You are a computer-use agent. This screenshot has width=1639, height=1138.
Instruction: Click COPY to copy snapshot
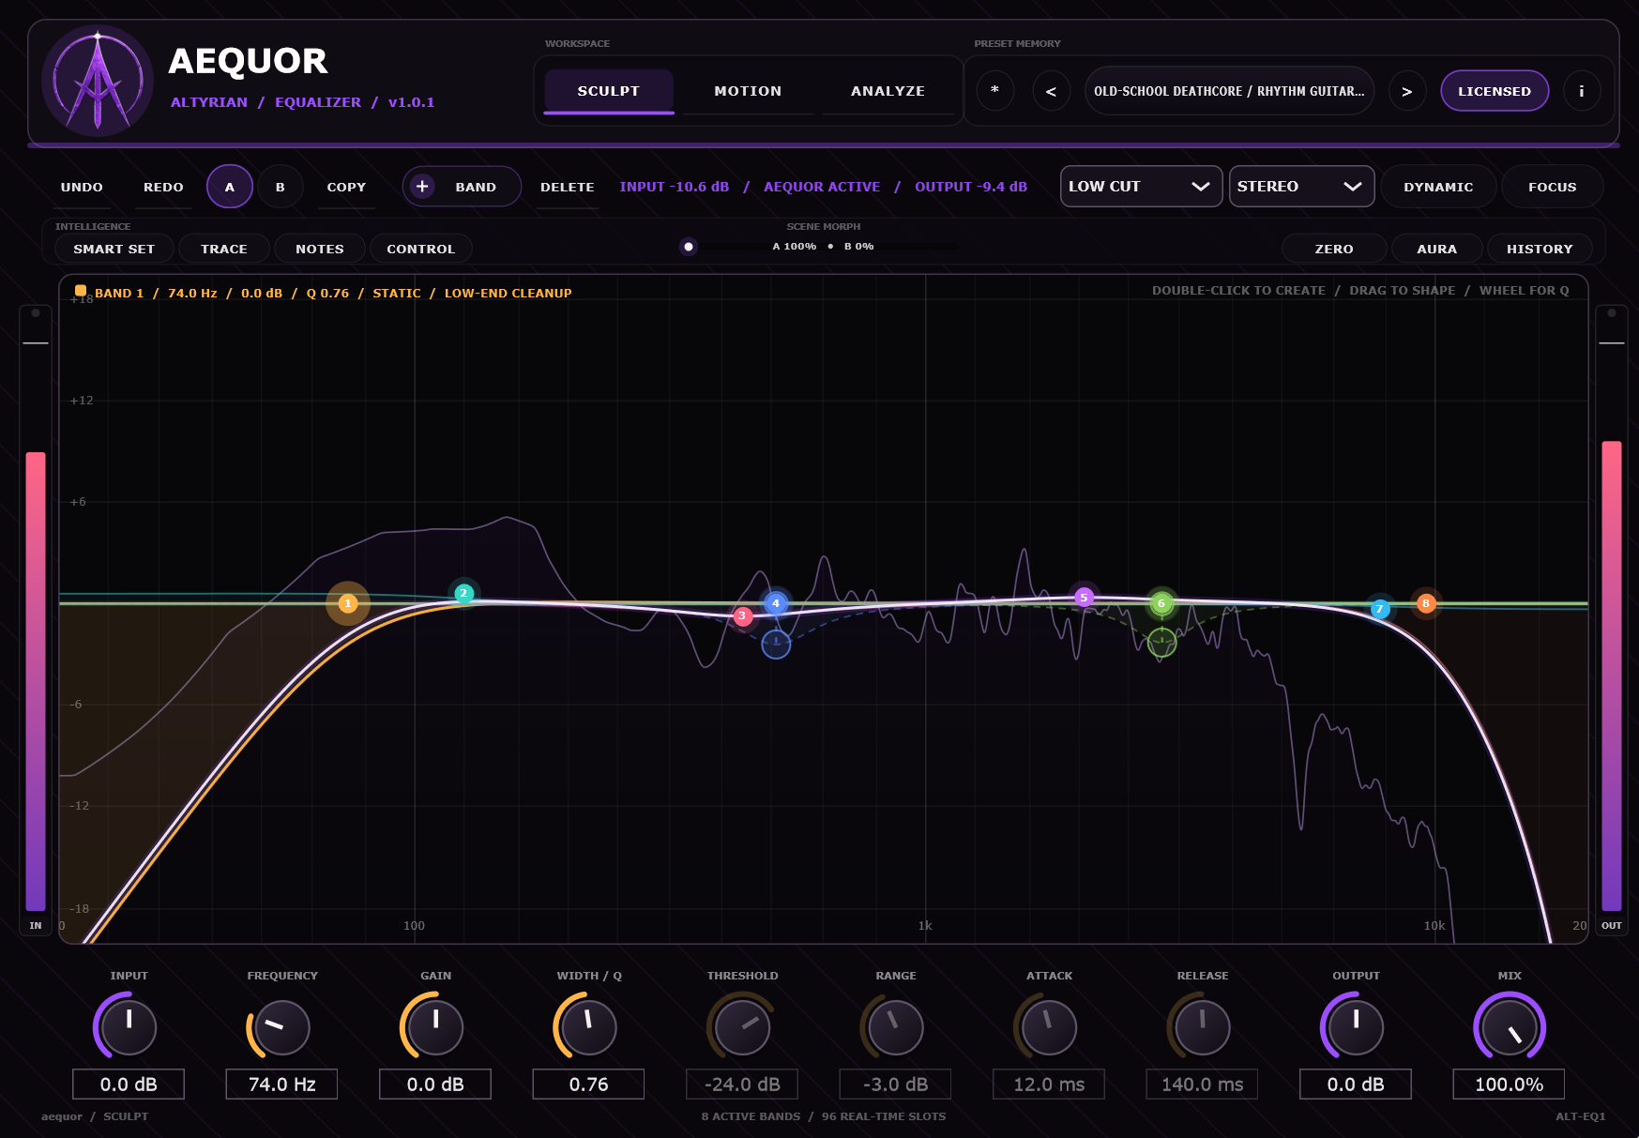pyautogui.click(x=346, y=187)
